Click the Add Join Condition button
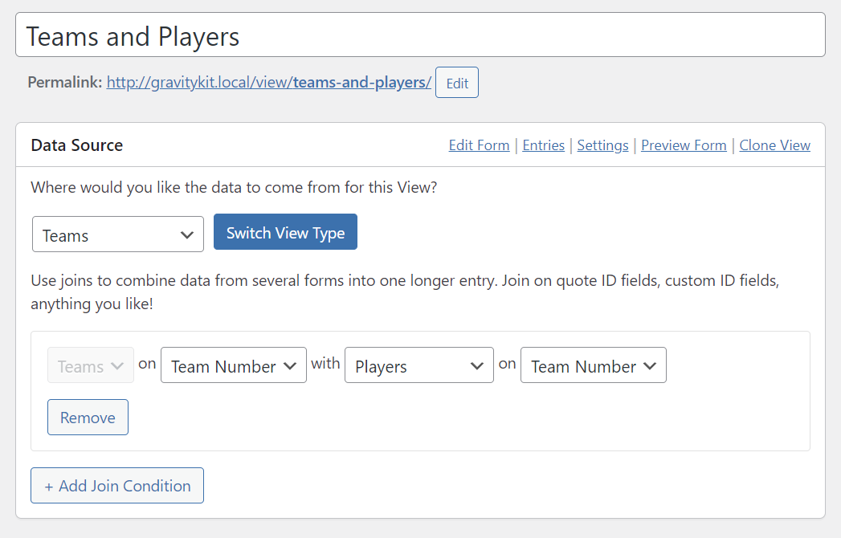Viewport: 841px width, 538px height. (117, 486)
